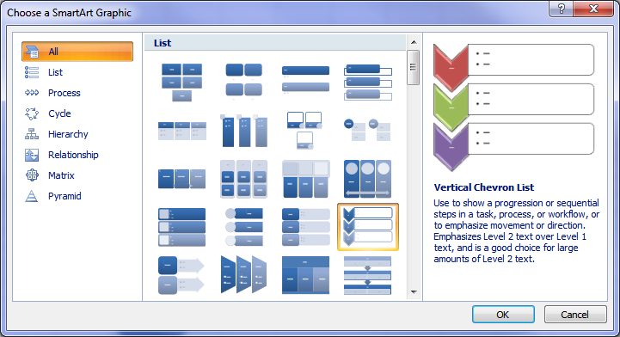Image resolution: width=620 pixels, height=337 pixels.
Task: Click the purple chevron in the preview
Action: coord(451,146)
